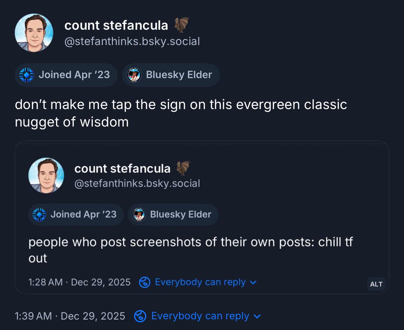The image size is (404, 330).
Task: Click the post author's avatar at top
Action: (x=34, y=33)
